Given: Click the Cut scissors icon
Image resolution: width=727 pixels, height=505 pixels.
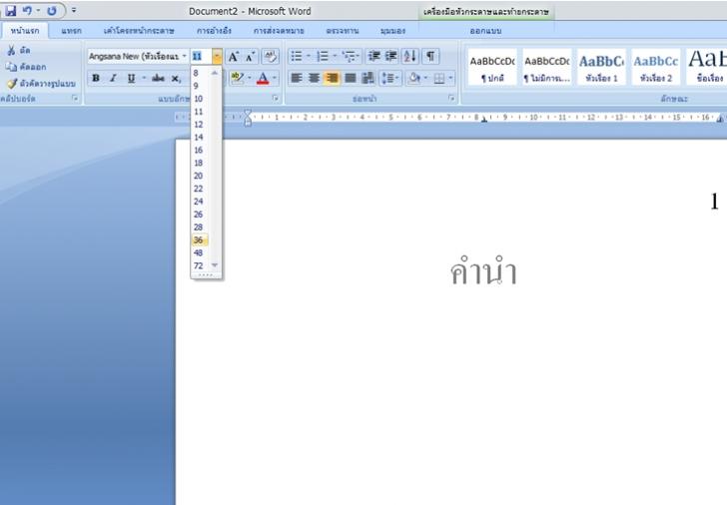Looking at the screenshot, I should [x=11, y=50].
